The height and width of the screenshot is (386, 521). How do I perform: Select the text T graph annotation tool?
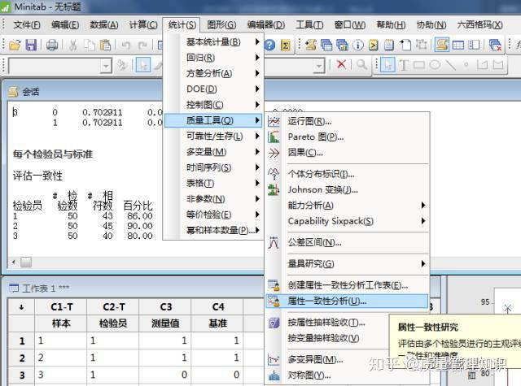click(404, 65)
